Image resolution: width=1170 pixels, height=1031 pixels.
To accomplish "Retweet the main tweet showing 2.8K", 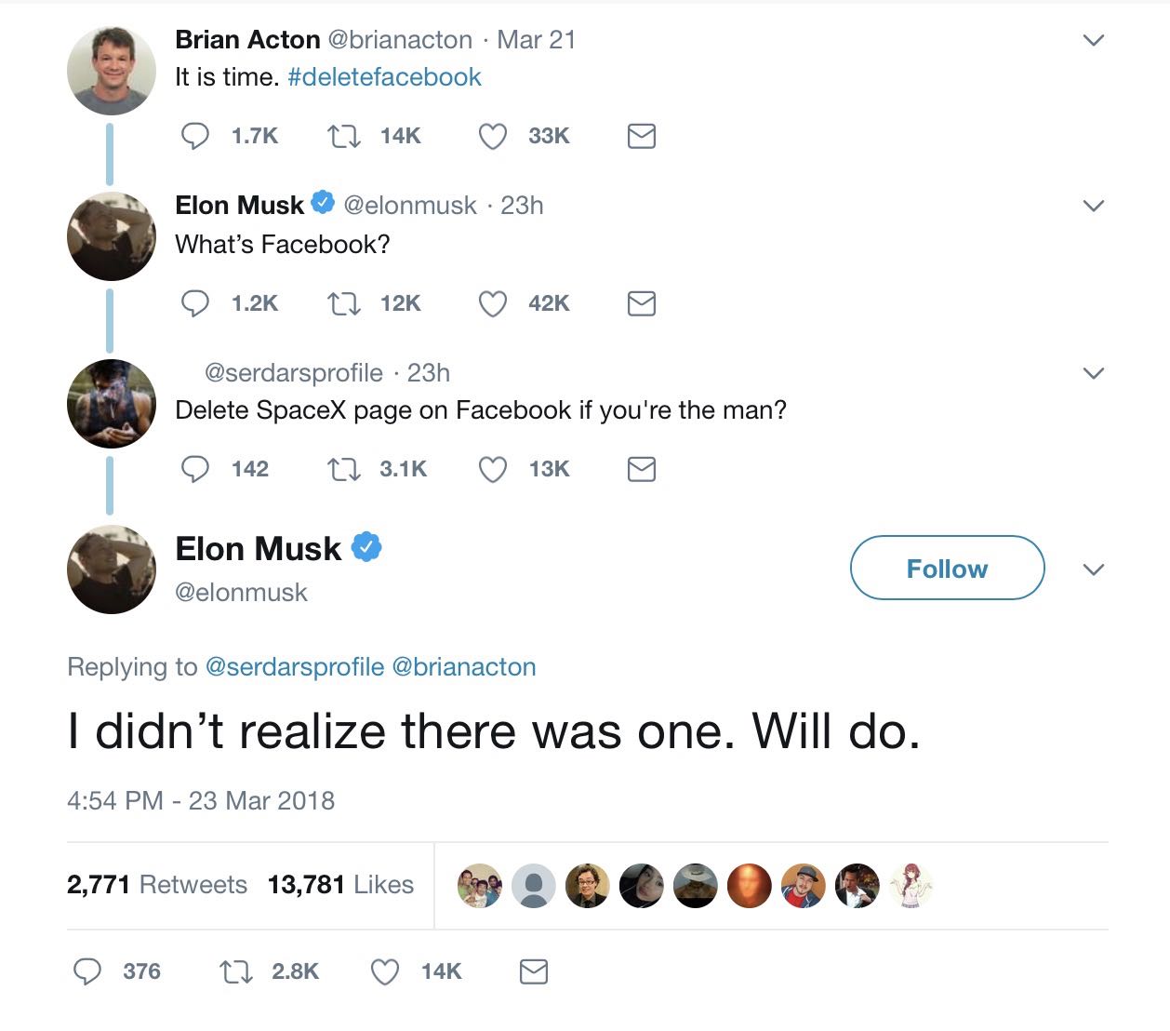I will click(234, 972).
